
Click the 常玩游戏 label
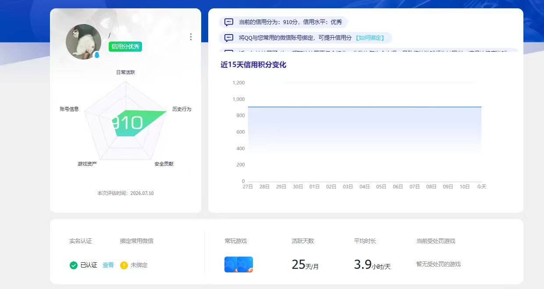pos(236,241)
